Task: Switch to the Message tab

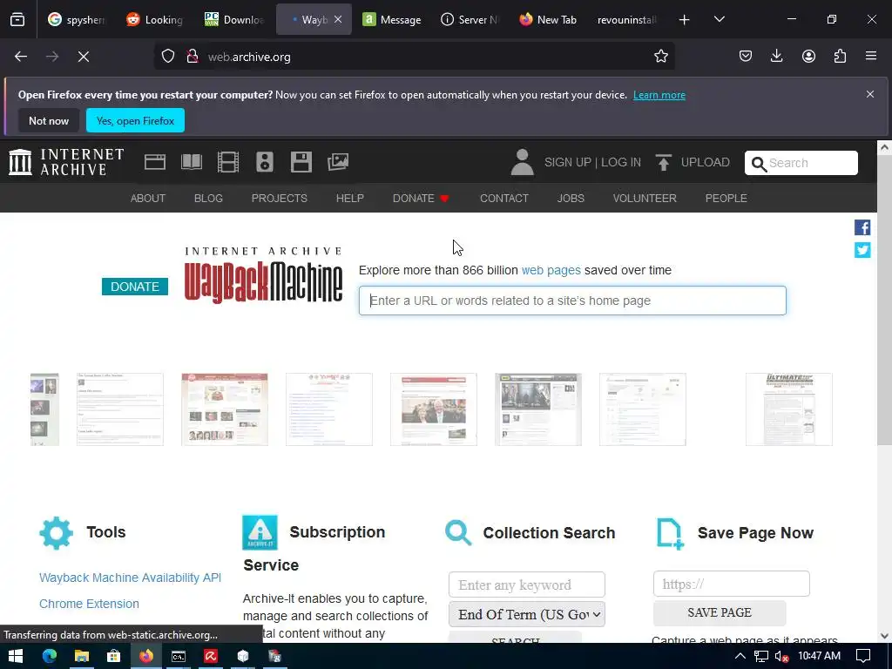Action: click(x=391, y=19)
